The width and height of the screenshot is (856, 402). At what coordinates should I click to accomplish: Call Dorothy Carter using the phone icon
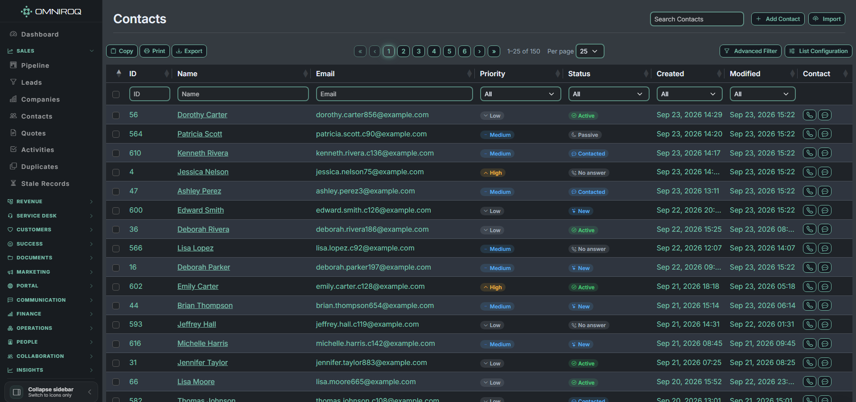click(x=810, y=115)
